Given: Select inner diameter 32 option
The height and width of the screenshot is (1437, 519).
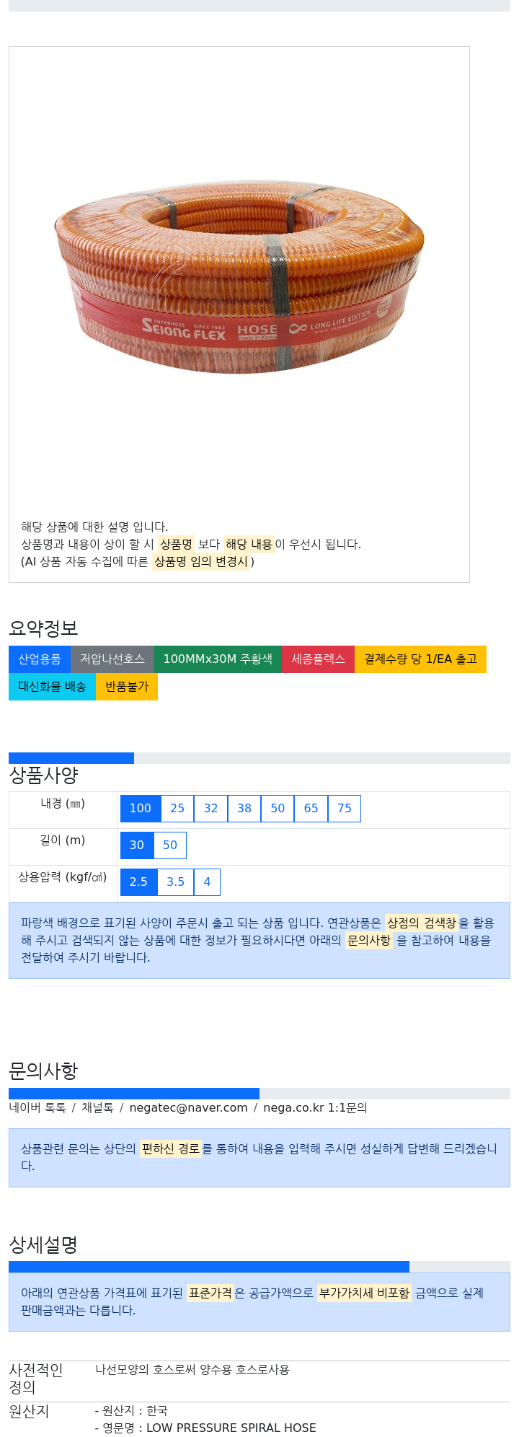Looking at the screenshot, I should 210,809.
